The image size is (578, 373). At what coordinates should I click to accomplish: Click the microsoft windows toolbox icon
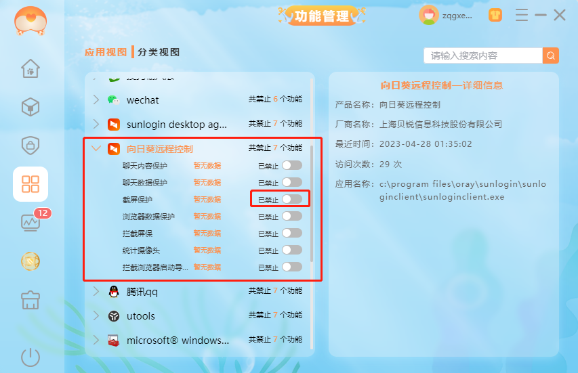click(114, 341)
